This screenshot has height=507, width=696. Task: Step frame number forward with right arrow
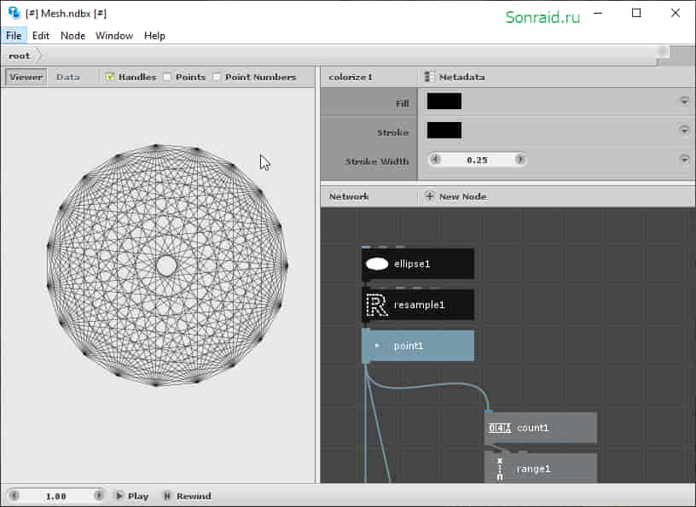point(99,495)
